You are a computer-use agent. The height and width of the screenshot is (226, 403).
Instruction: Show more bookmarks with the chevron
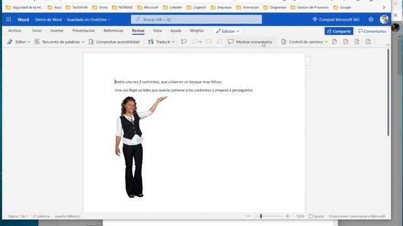coord(383,8)
